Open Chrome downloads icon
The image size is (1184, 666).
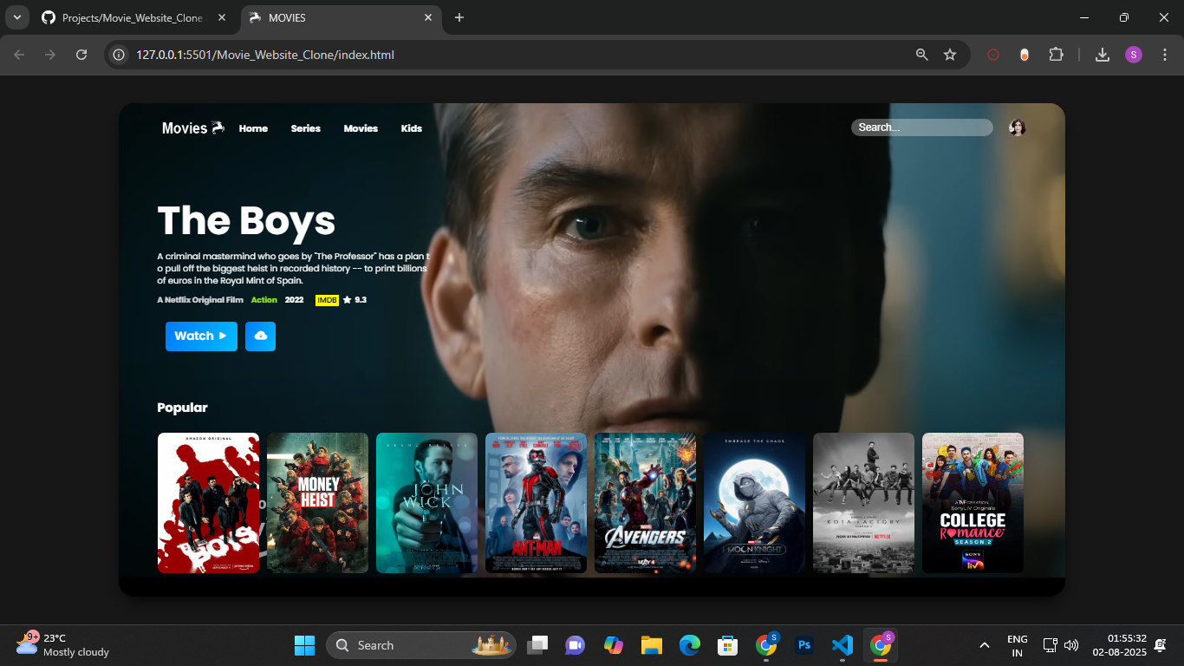coord(1102,55)
